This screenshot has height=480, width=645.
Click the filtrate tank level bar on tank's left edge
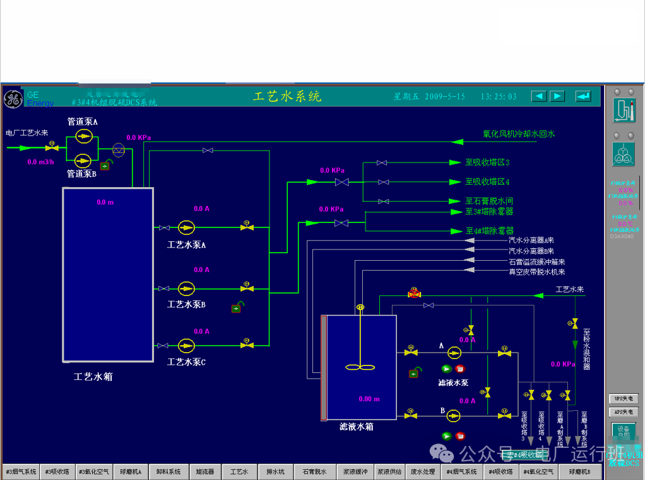point(324,368)
